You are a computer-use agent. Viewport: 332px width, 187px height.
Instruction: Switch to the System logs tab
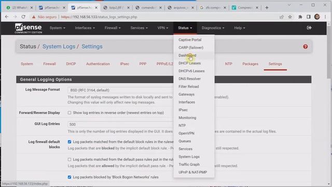[x=27, y=64]
